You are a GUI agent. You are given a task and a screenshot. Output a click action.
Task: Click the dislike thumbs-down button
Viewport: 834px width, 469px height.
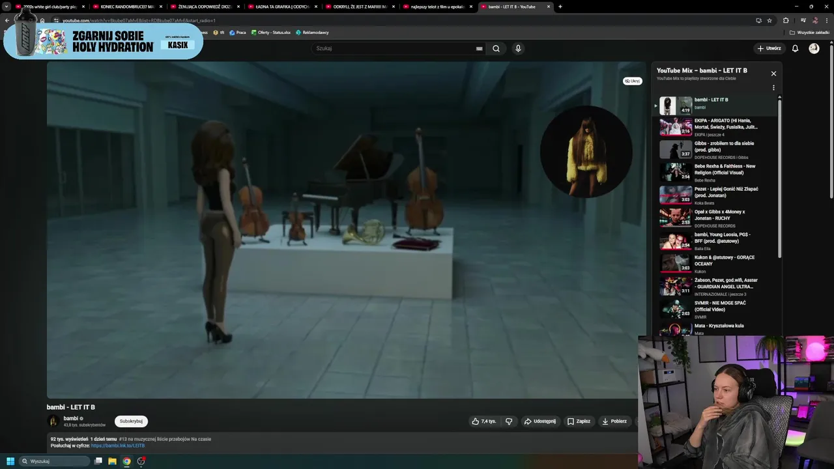(x=509, y=421)
